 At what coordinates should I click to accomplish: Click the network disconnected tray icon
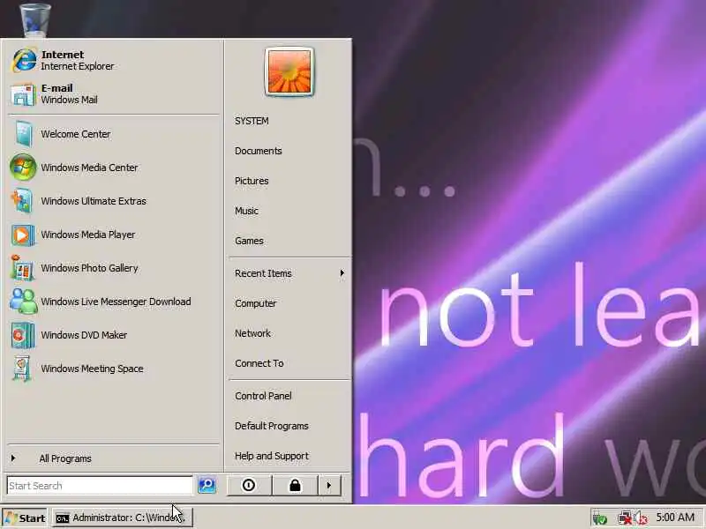pyautogui.click(x=625, y=518)
